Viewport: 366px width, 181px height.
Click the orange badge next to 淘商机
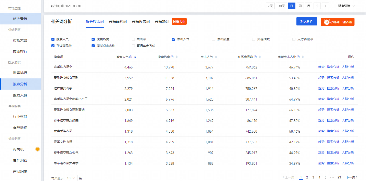[x=38, y=149]
